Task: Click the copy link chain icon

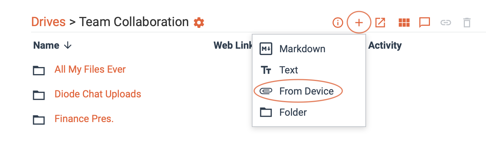Action: tap(446, 23)
